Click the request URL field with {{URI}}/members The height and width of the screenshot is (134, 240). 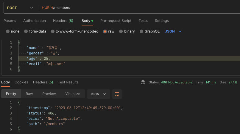(139, 8)
